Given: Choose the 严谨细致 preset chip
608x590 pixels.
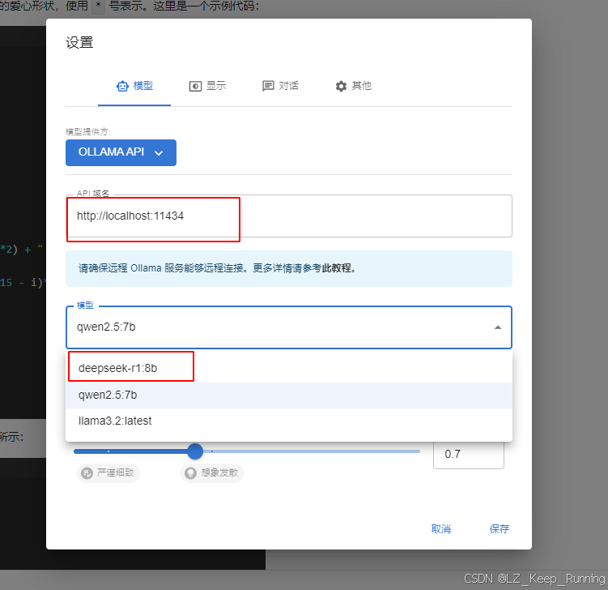Looking at the screenshot, I should pyautogui.click(x=108, y=472).
